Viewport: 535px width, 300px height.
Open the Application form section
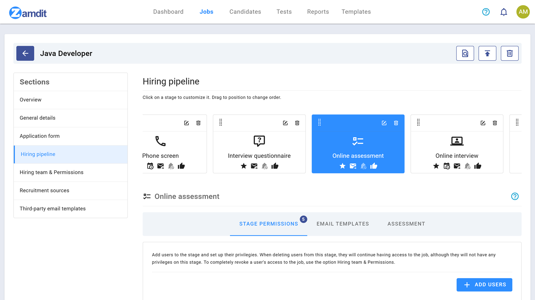pos(71,136)
